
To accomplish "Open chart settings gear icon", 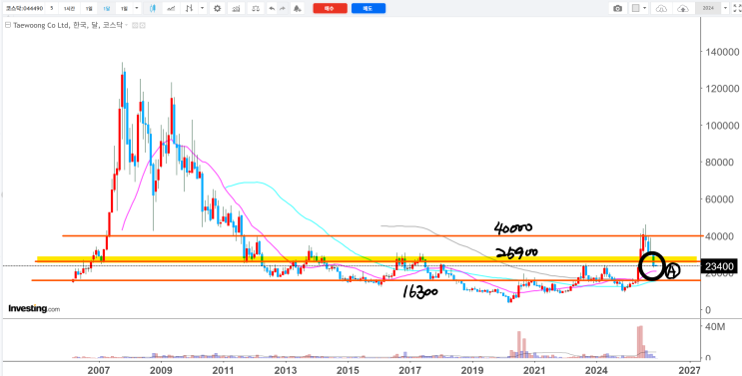I will pos(217,9).
